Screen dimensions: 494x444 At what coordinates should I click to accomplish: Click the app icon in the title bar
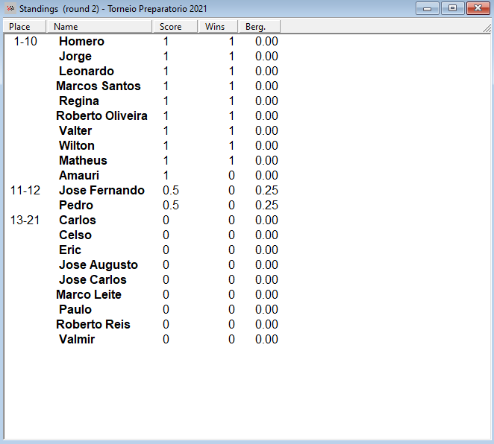[x=10, y=8]
